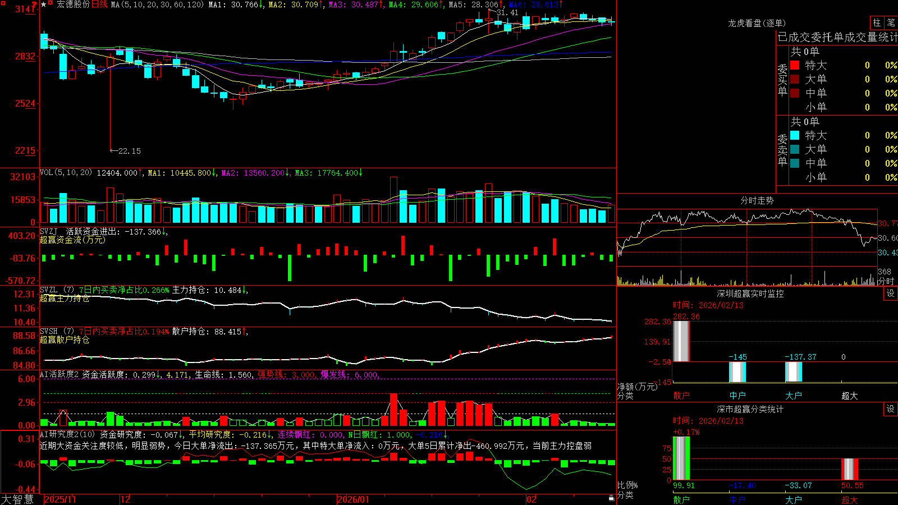The width and height of the screenshot is (898, 505).
Task: Click the -17.40 中户 value in category stats
Action: [742, 485]
